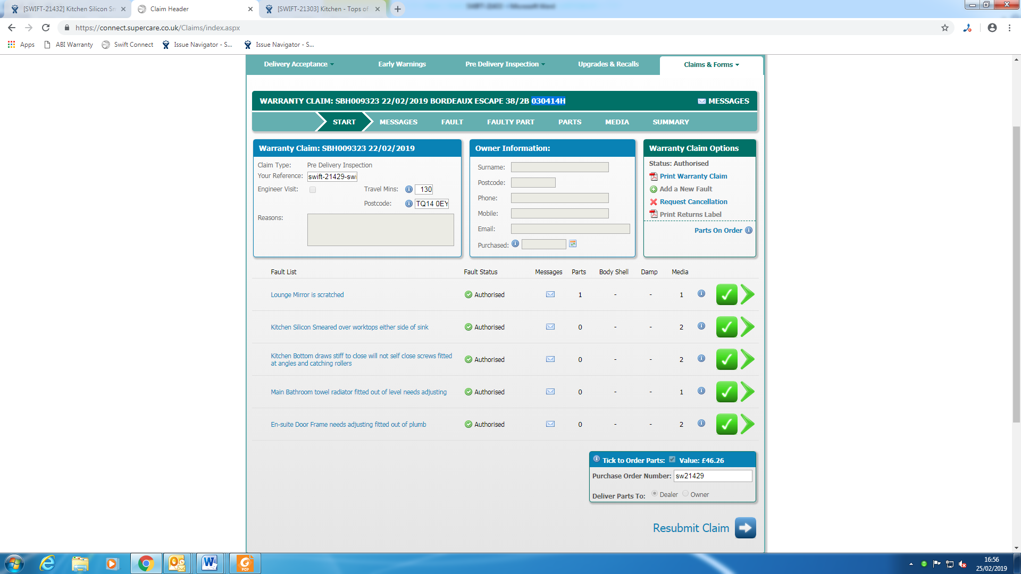Switch to the FAULTY PART step tab
The width and height of the screenshot is (1021, 574).
point(510,122)
